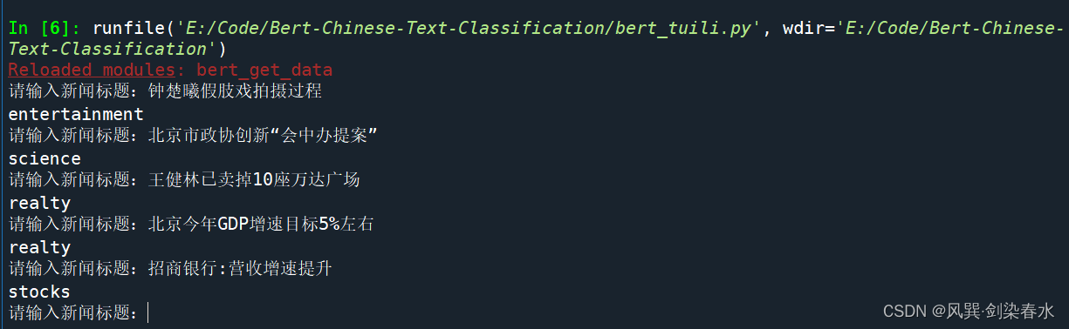
Task: Click the CSDN watermark text
Action: coord(902,311)
